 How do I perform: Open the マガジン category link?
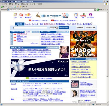pyautogui.click(x=40, y=96)
